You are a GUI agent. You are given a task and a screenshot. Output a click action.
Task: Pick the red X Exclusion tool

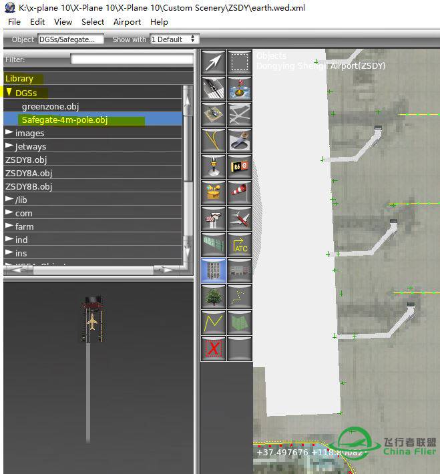click(x=214, y=348)
